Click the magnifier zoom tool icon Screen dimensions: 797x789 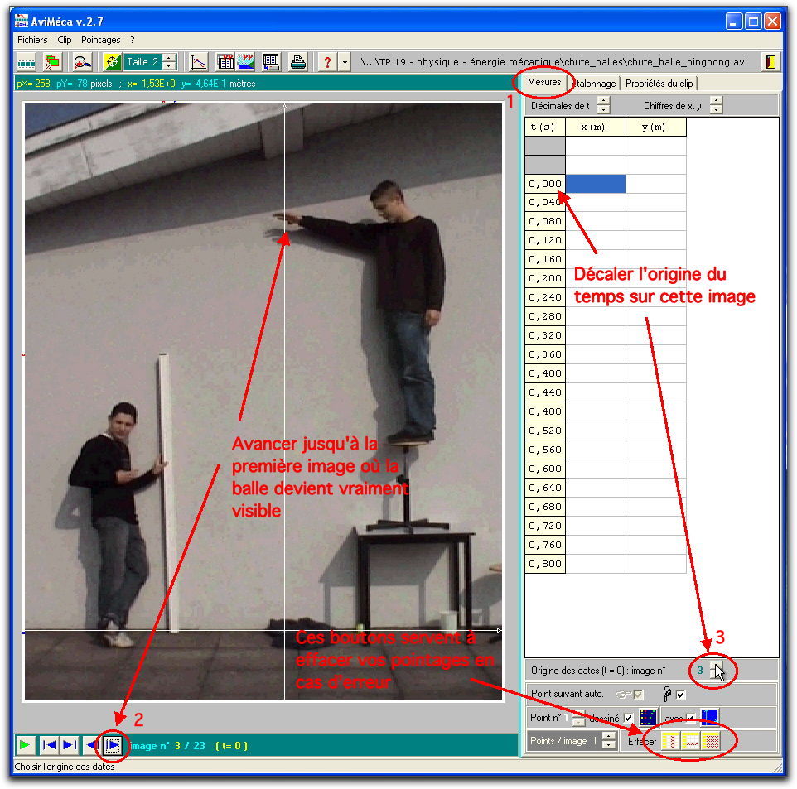[82, 62]
